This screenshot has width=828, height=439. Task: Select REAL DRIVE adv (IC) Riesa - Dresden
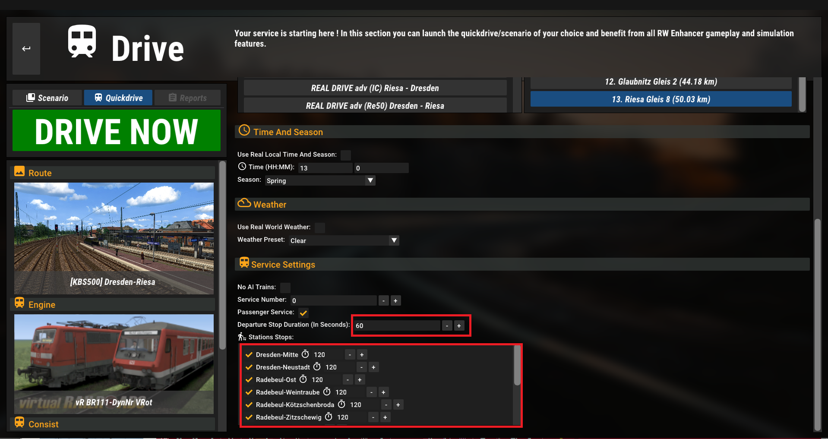375,88
